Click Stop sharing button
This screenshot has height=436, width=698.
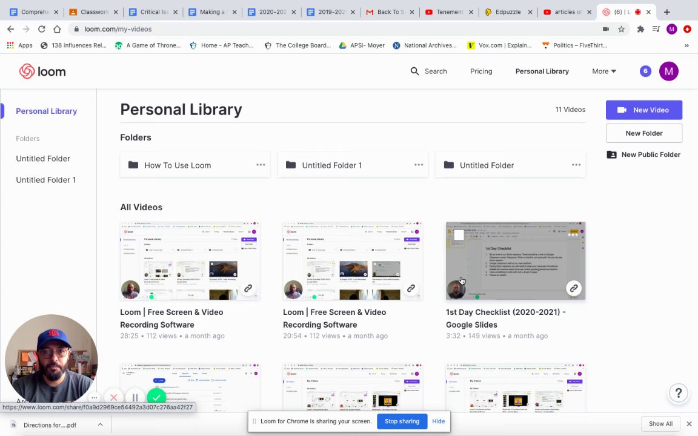click(x=402, y=421)
